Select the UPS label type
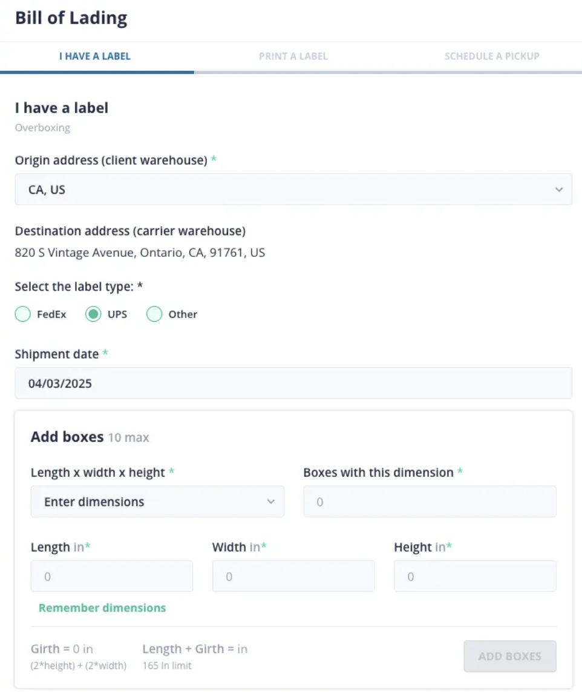This screenshot has width=582, height=692. click(x=93, y=314)
